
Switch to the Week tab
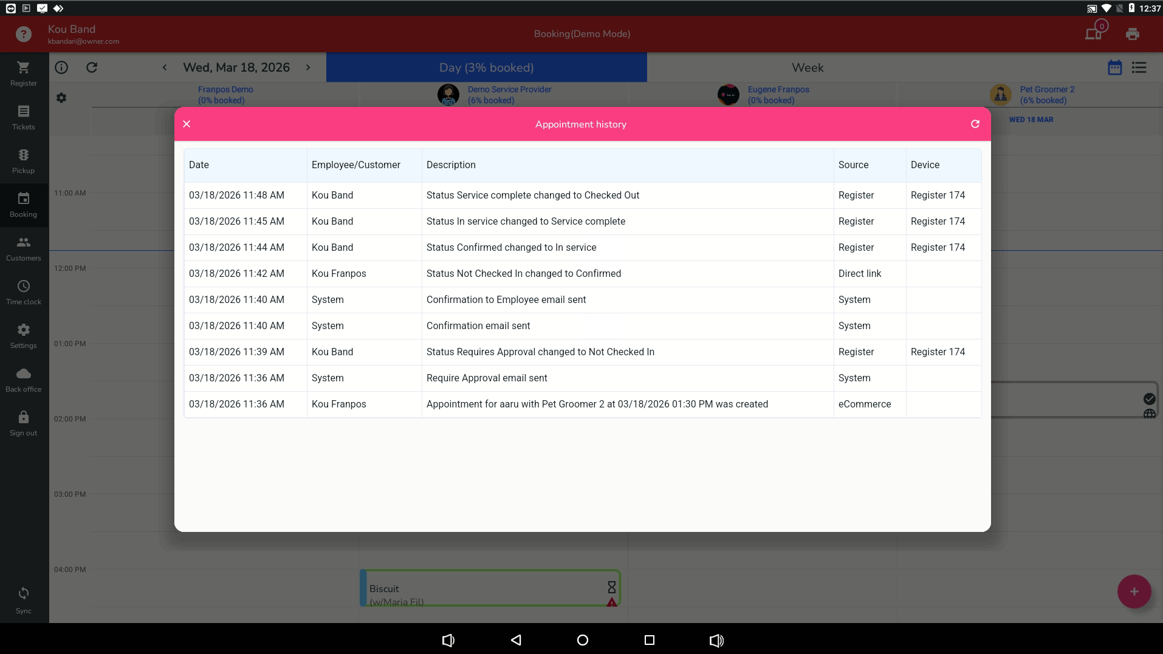tap(807, 67)
